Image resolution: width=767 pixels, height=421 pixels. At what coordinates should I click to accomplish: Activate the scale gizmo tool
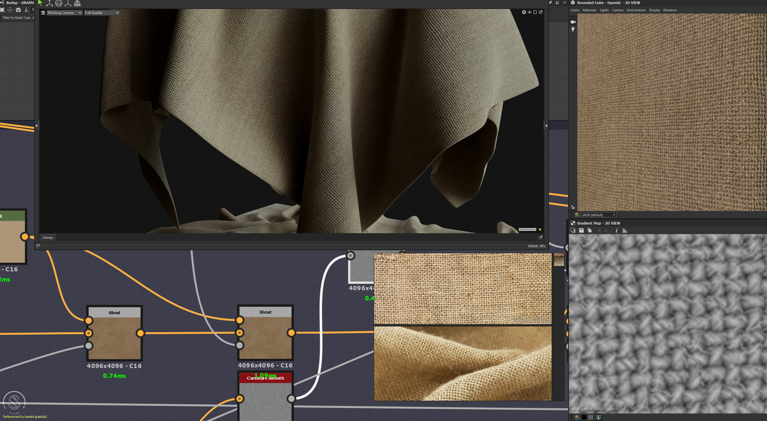pos(68,3)
